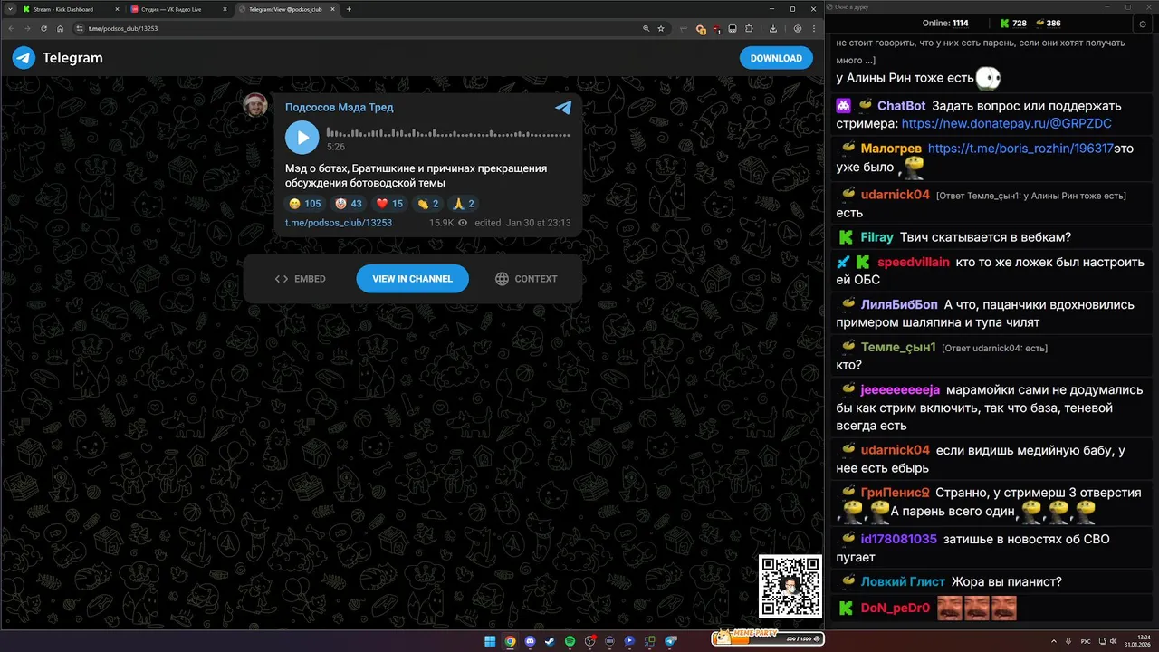
Task: Click the microphone icon in system tray
Action: pyautogui.click(x=1070, y=641)
